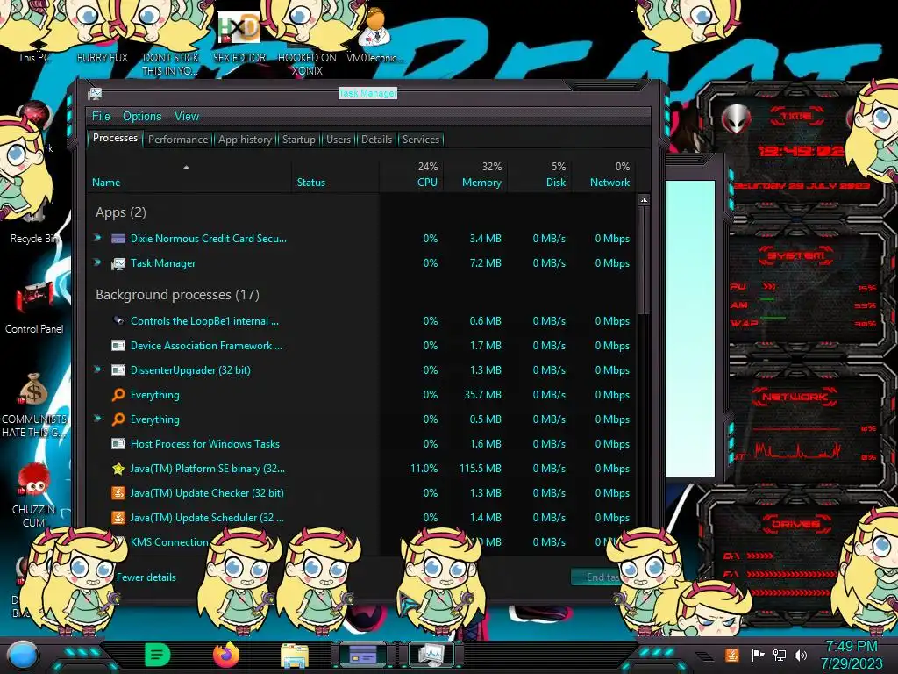
Task: Click the volume speaker tray icon
Action: click(801, 655)
